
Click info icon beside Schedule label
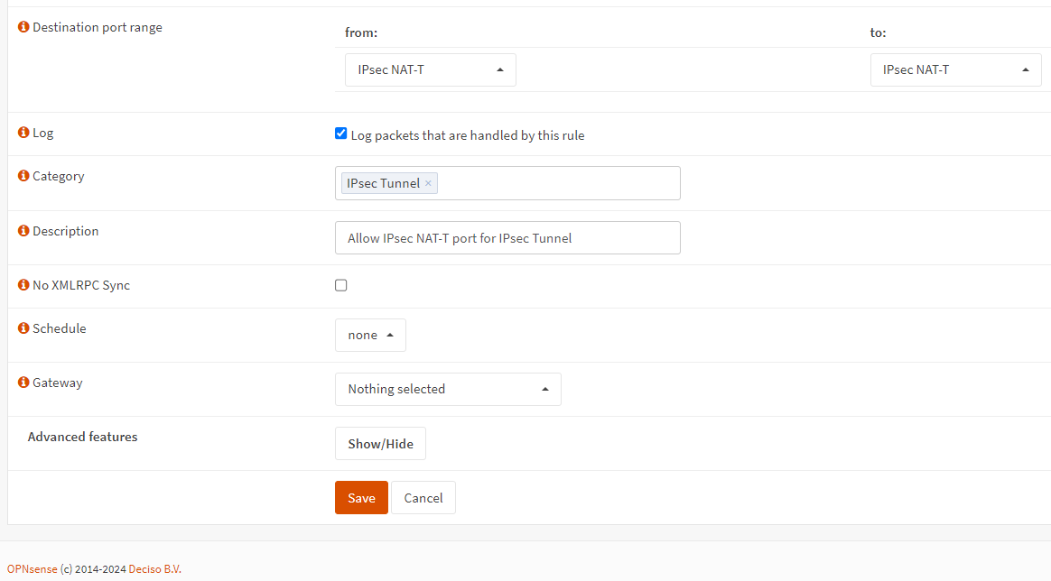(x=23, y=328)
